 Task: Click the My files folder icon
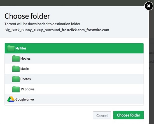(11, 48)
